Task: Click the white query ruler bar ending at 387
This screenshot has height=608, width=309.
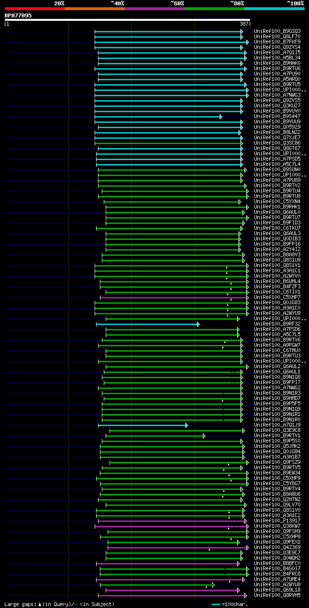Action: pyautogui.click(x=127, y=20)
